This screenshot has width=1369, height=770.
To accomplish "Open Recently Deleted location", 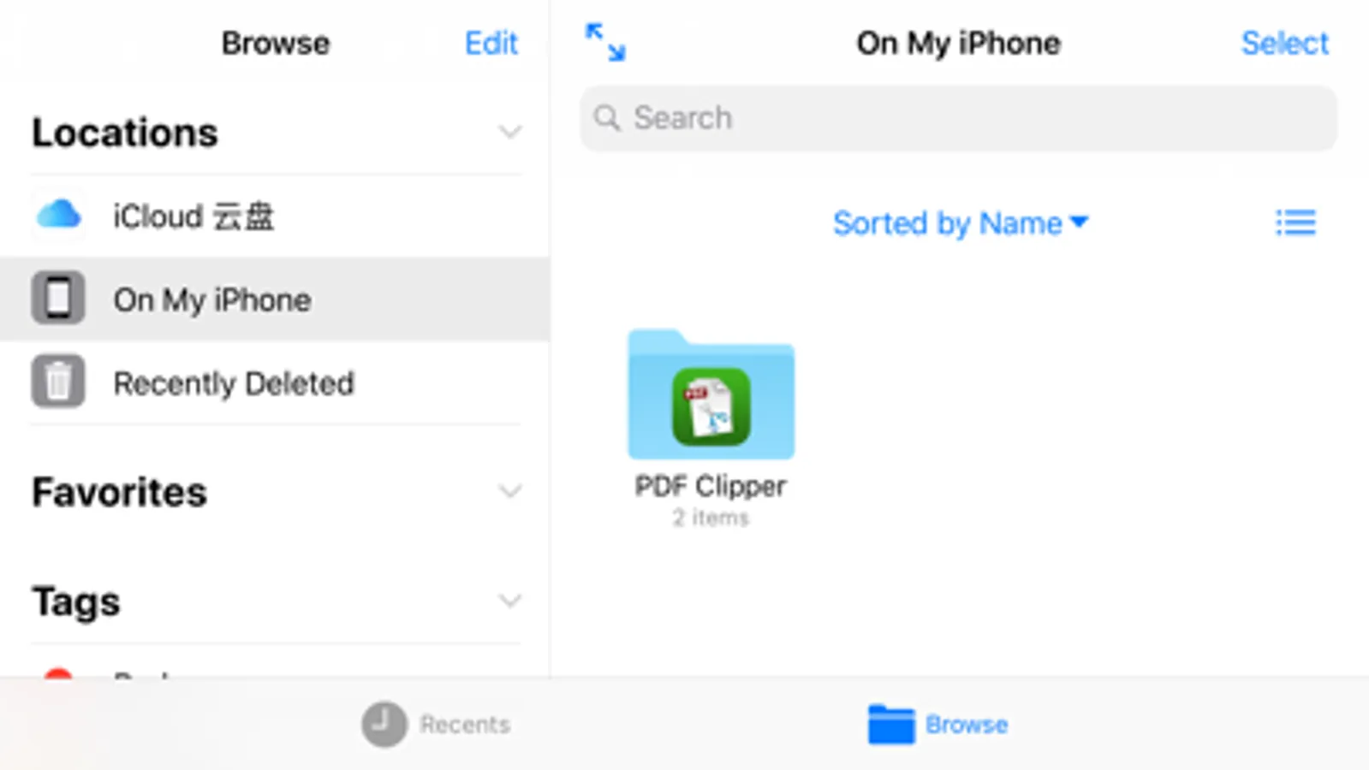I will (x=275, y=382).
